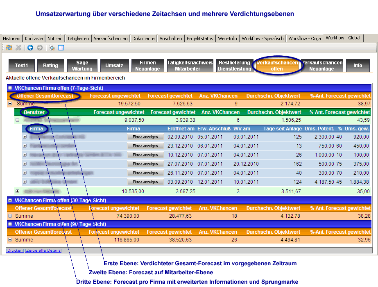Image resolution: width=378 pixels, height=287 pixels.
Task: Expand the user row with 10.535,00
Action: (17, 191)
